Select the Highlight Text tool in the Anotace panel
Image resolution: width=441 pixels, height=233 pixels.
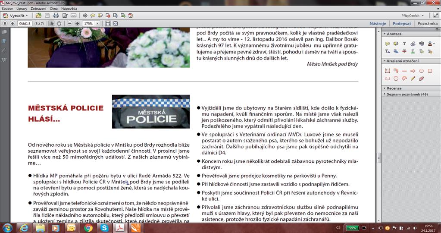tap(396, 44)
